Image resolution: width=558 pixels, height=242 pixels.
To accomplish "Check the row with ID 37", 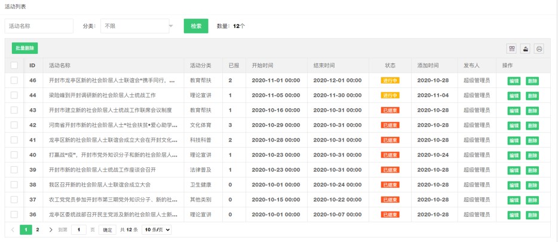I will click(14, 200).
